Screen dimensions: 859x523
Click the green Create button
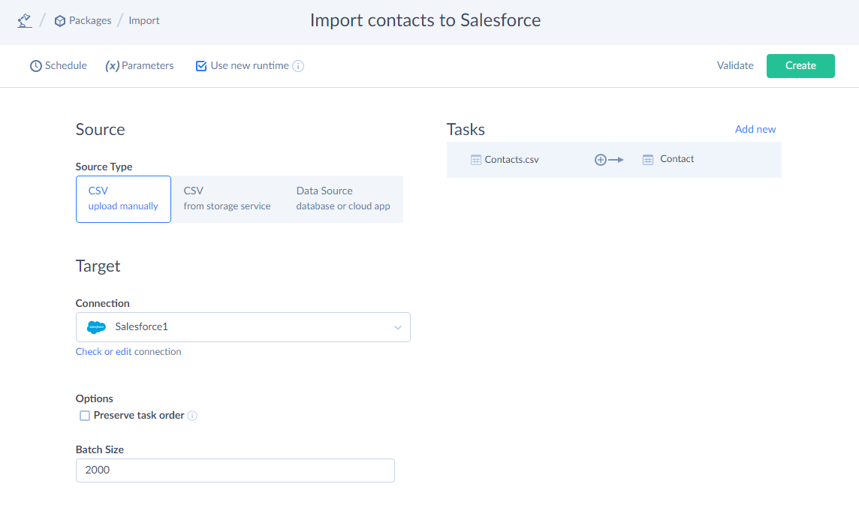[800, 66]
